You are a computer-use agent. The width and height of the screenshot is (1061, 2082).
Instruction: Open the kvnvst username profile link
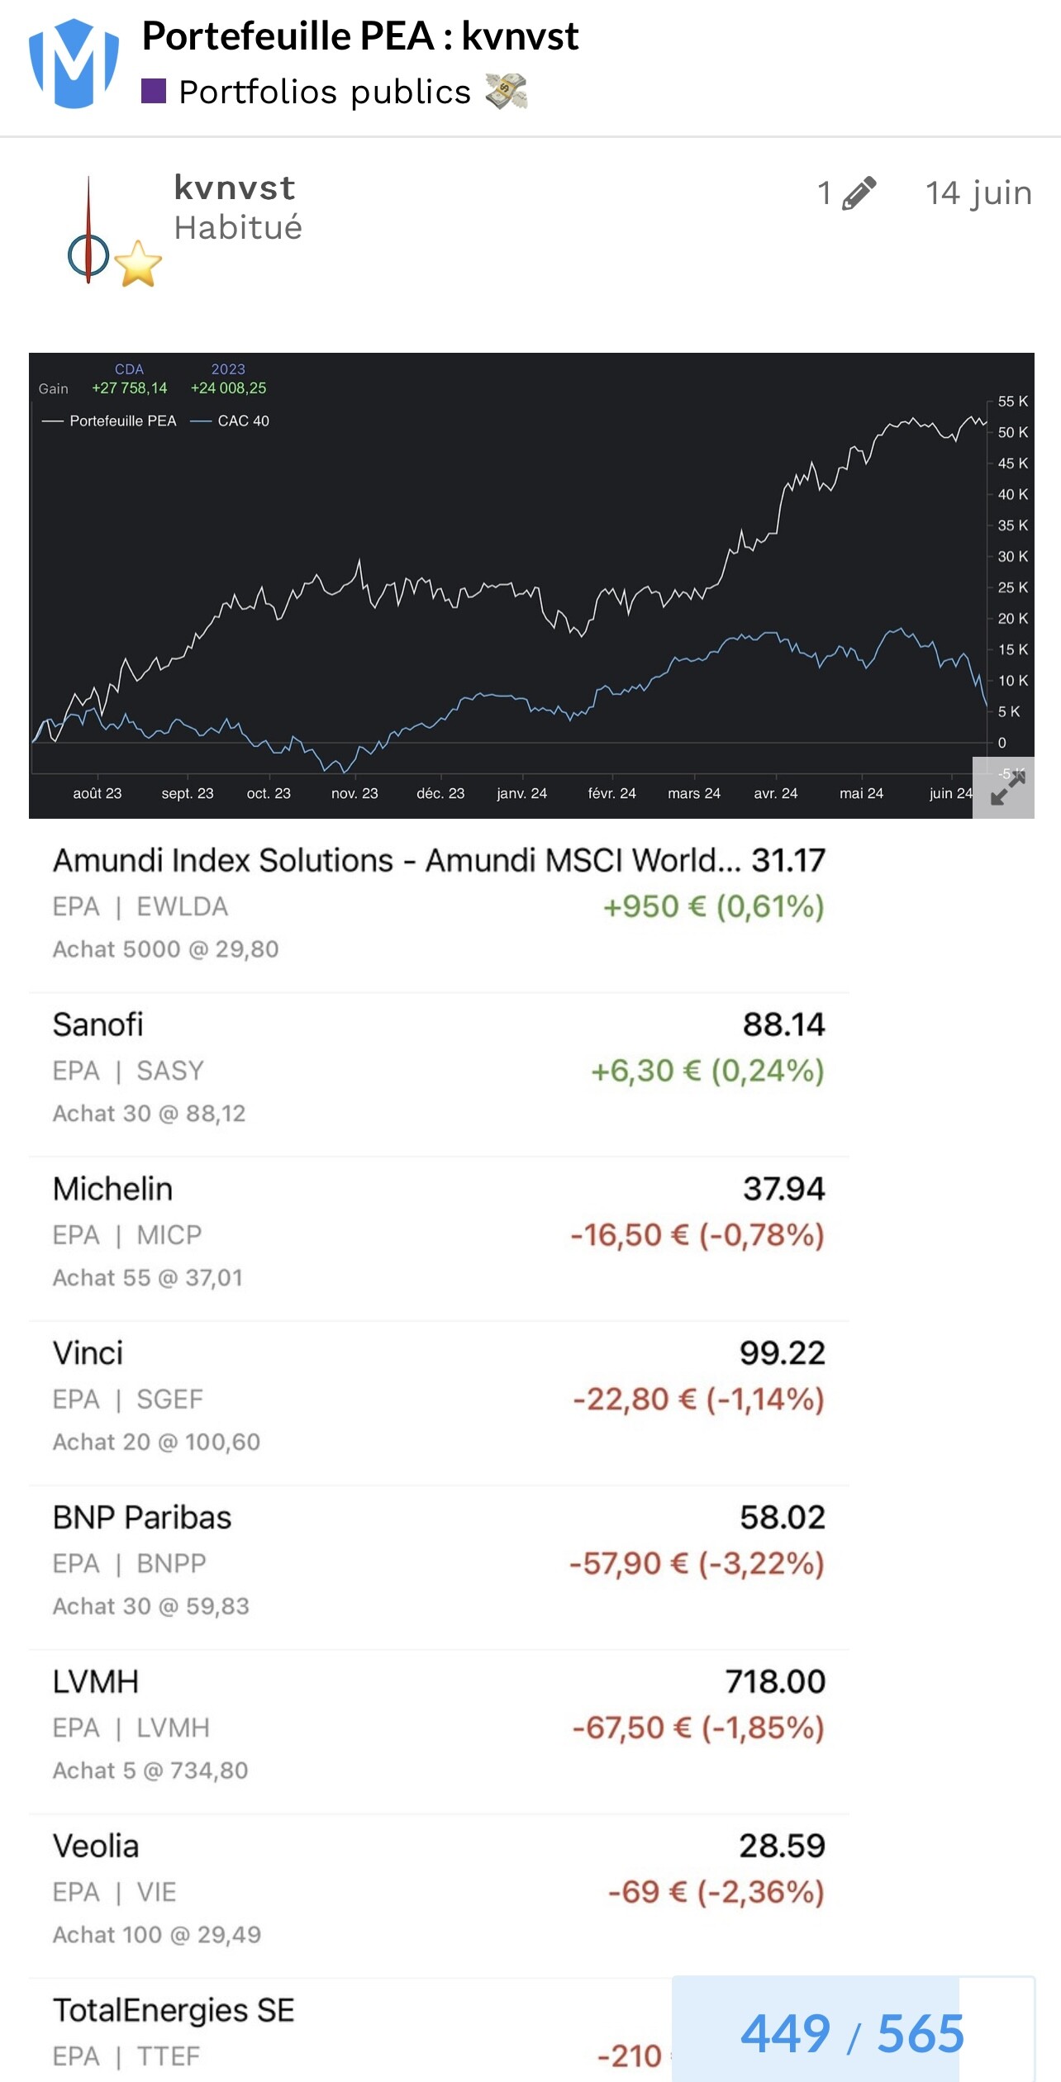pyautogui.click(x=234, y=188)
